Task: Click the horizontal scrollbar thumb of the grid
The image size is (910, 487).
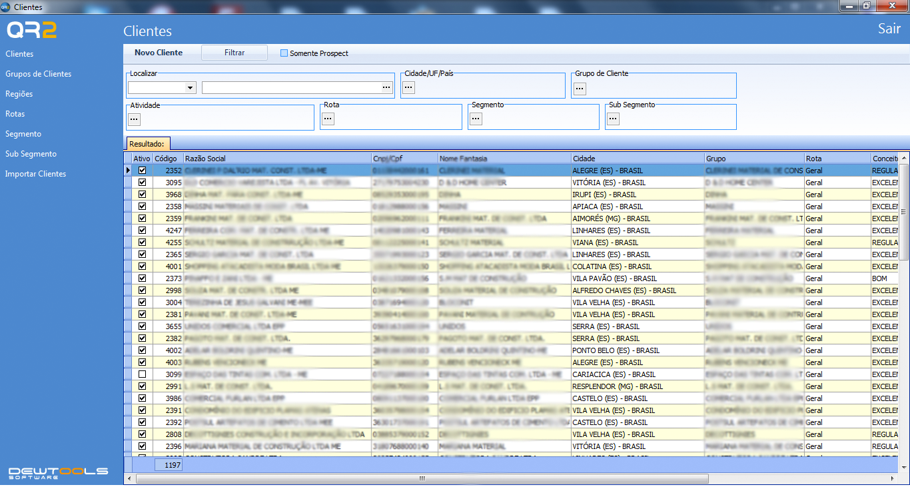Action: [422, 478]
